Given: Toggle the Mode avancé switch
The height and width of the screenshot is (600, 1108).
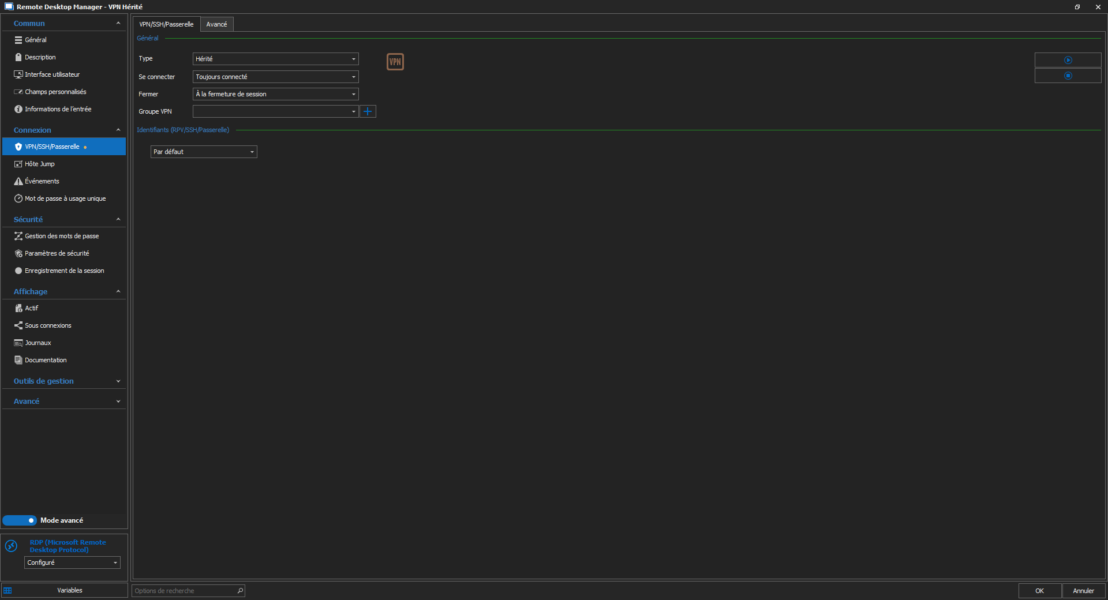Looking at the screenshot, I should click(20, 520).
